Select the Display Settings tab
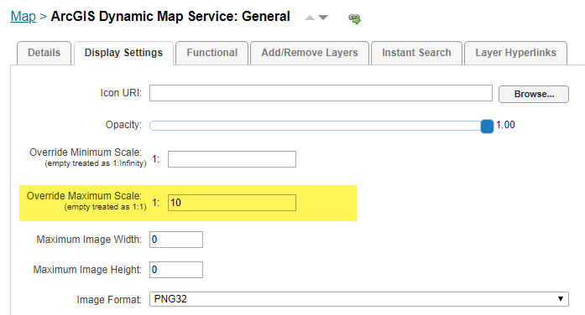 click(123, 53)
